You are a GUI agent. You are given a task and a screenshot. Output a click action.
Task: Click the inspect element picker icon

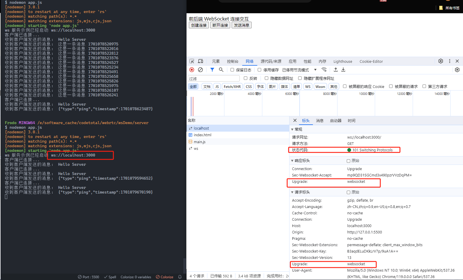(x=192, y=61)
